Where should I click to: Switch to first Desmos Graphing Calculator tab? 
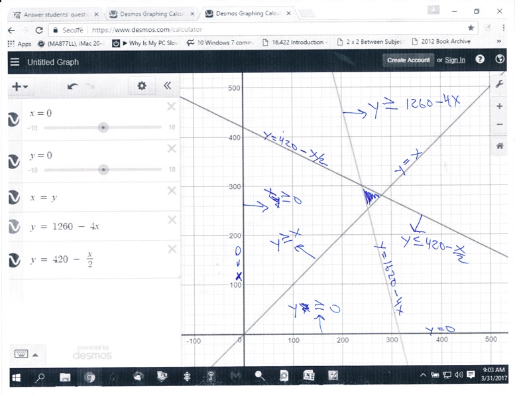point(152,14)
